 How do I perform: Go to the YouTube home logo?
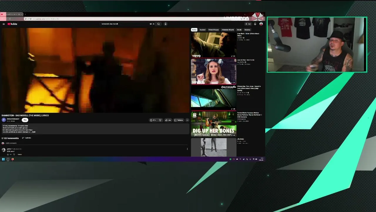coord(12,24)
